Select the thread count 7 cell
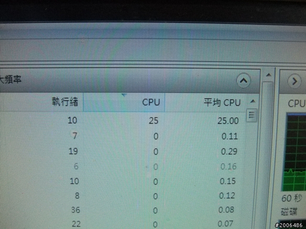Screen dimensions: 306x229 pyautogui.click(x=75, y=135)
